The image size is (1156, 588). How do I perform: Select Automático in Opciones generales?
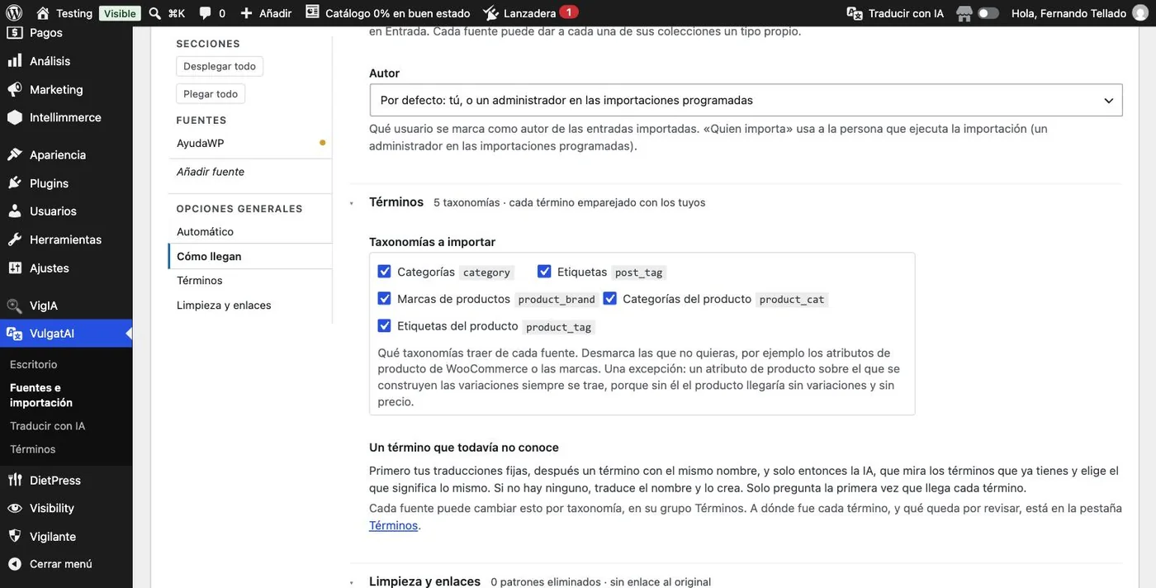(x=205, y=232)
